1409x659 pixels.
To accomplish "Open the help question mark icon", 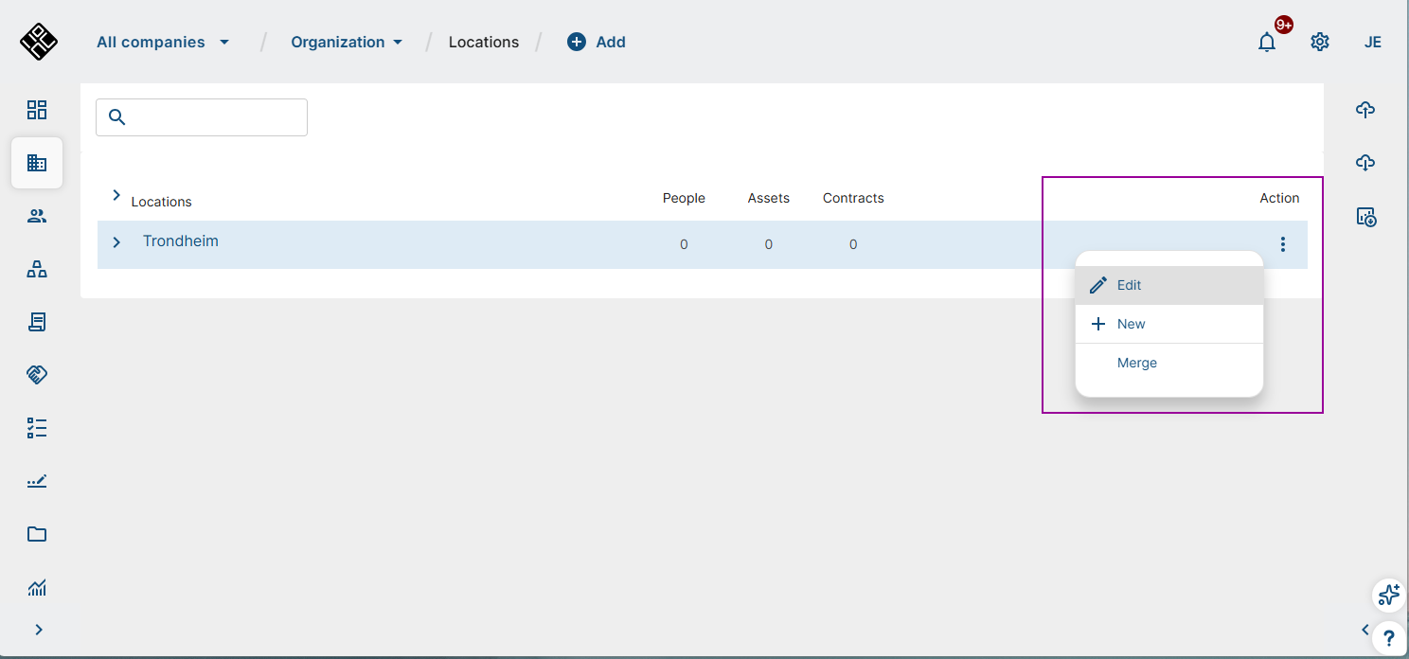I will click(x=1388, y=637).
